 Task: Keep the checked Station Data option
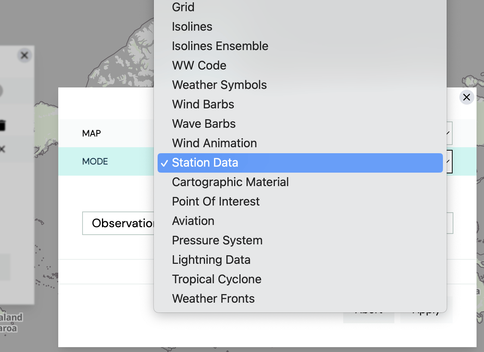pos(205,163)
